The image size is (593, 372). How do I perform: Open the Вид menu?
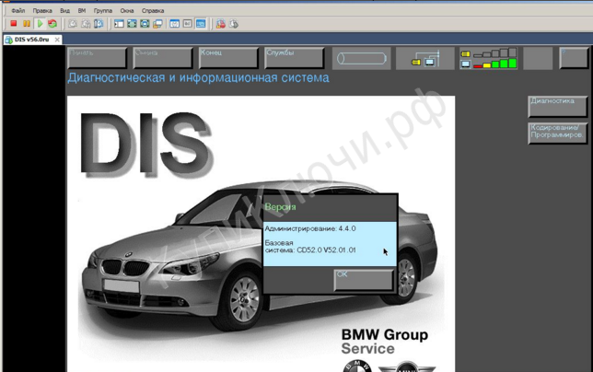tap(64, 10)
